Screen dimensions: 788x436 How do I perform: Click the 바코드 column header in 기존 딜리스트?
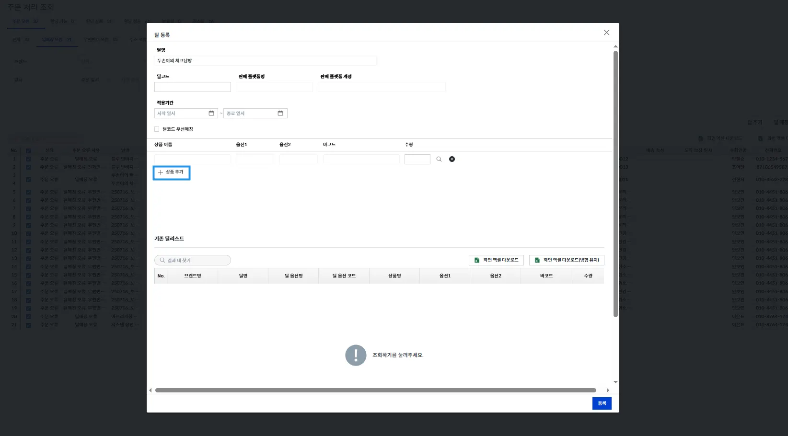546,276
